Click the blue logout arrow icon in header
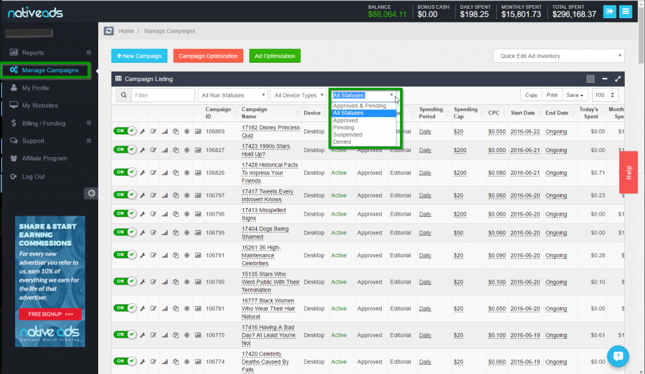This screenshot has height=374, width=645. 610,11
